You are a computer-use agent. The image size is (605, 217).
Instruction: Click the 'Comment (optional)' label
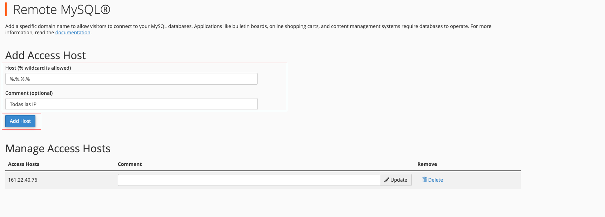[x=29, y=93]
